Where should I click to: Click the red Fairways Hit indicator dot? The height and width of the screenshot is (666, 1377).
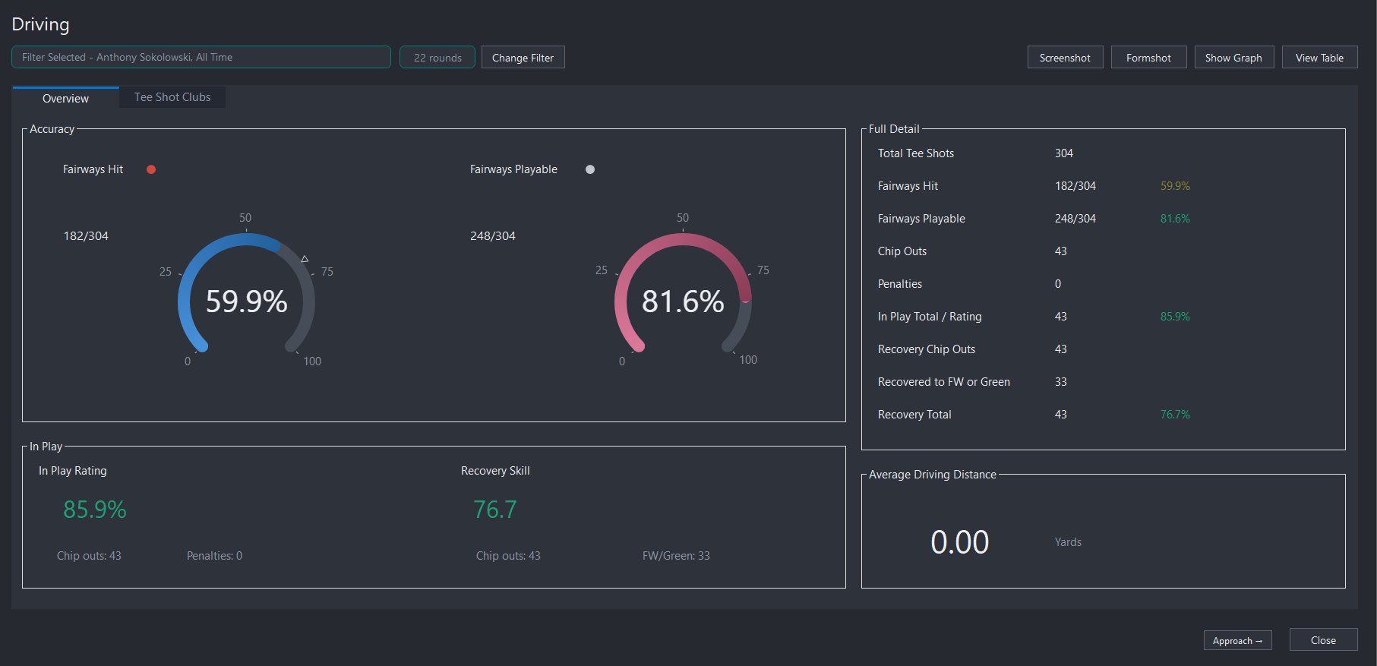pos(151,169)
